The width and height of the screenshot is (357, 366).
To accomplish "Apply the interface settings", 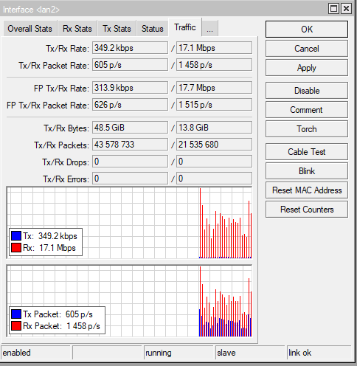I will (x=307, y=68).
